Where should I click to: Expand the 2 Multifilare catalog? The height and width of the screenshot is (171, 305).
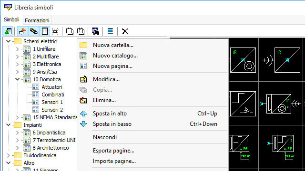pos(17,57)
